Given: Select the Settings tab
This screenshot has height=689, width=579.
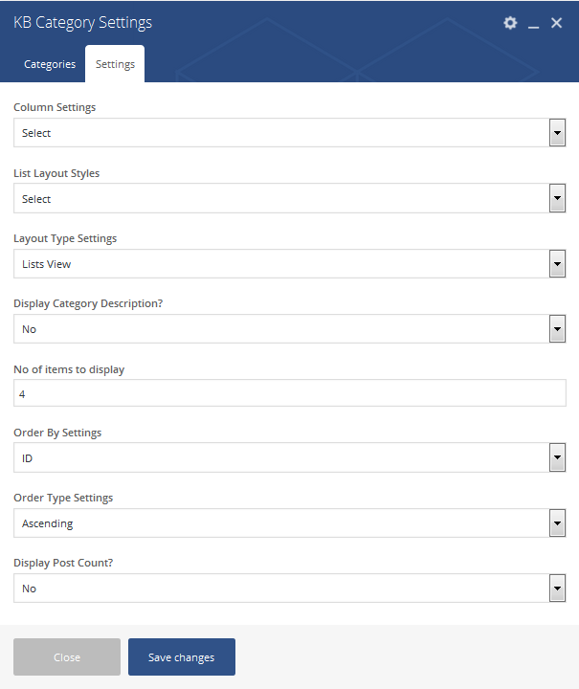Looking at the screenshot, I should click(115, 64).
